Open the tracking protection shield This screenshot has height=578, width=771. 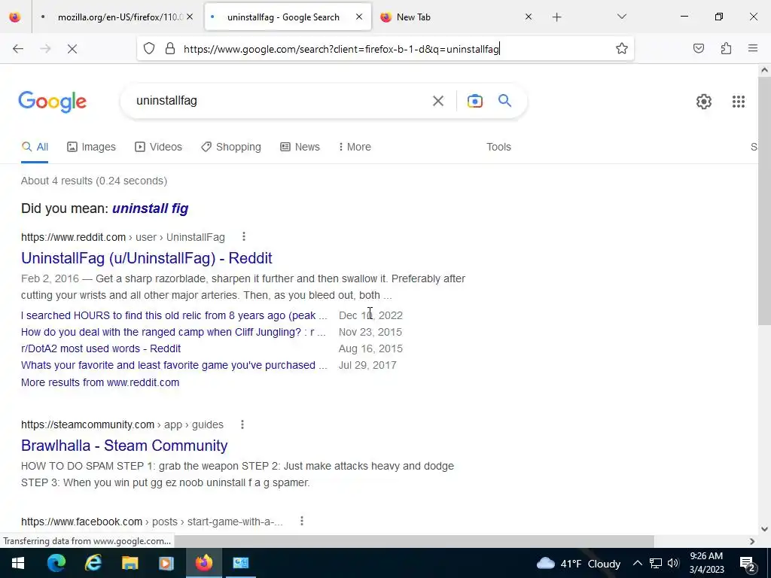[149, 48]
